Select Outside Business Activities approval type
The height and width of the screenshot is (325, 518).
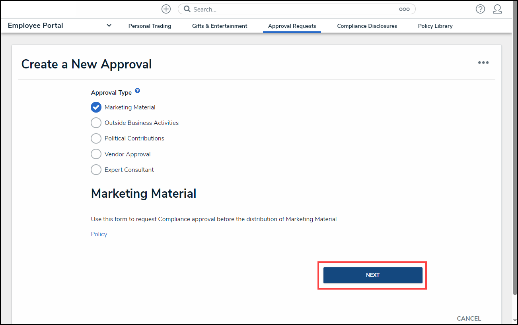96,123
